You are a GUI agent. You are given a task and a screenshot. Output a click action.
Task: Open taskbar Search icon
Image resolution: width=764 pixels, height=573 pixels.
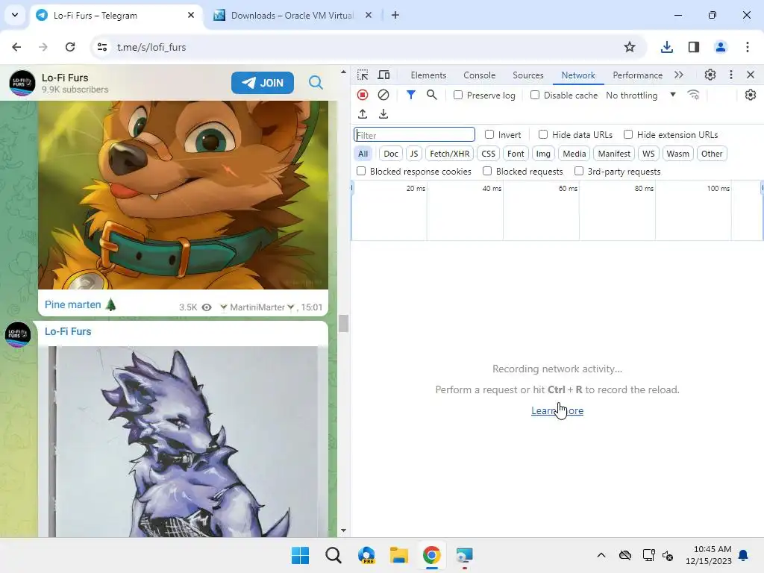pos(334,555)
